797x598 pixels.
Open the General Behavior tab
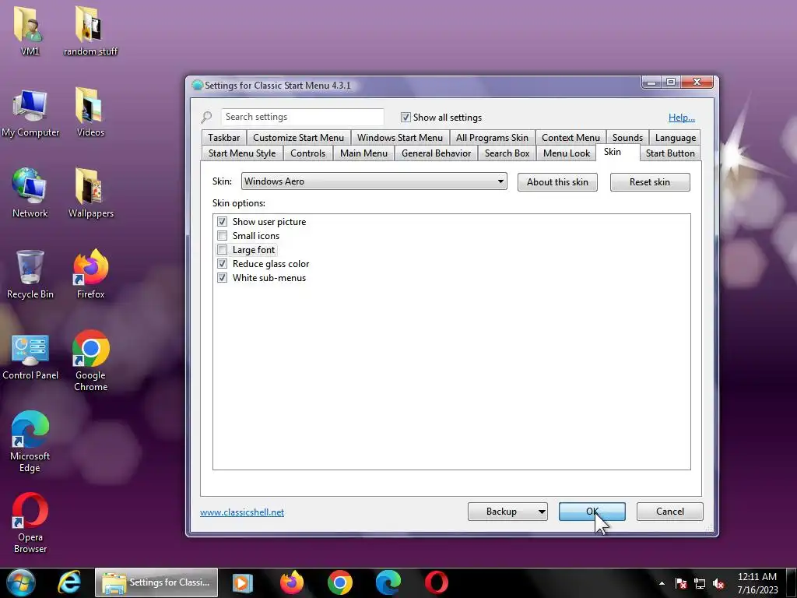[436, 153]
